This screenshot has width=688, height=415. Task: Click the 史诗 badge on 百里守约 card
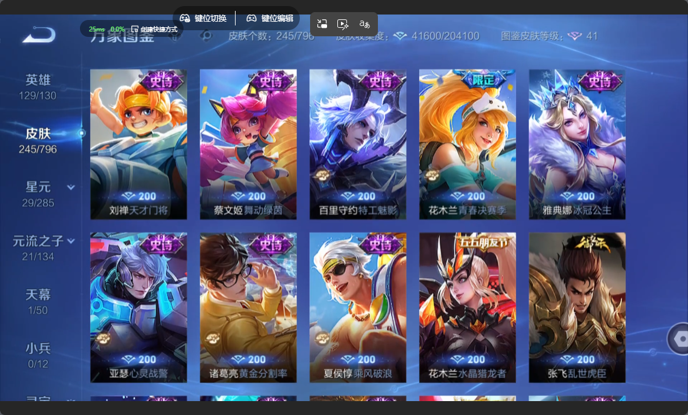381,80
